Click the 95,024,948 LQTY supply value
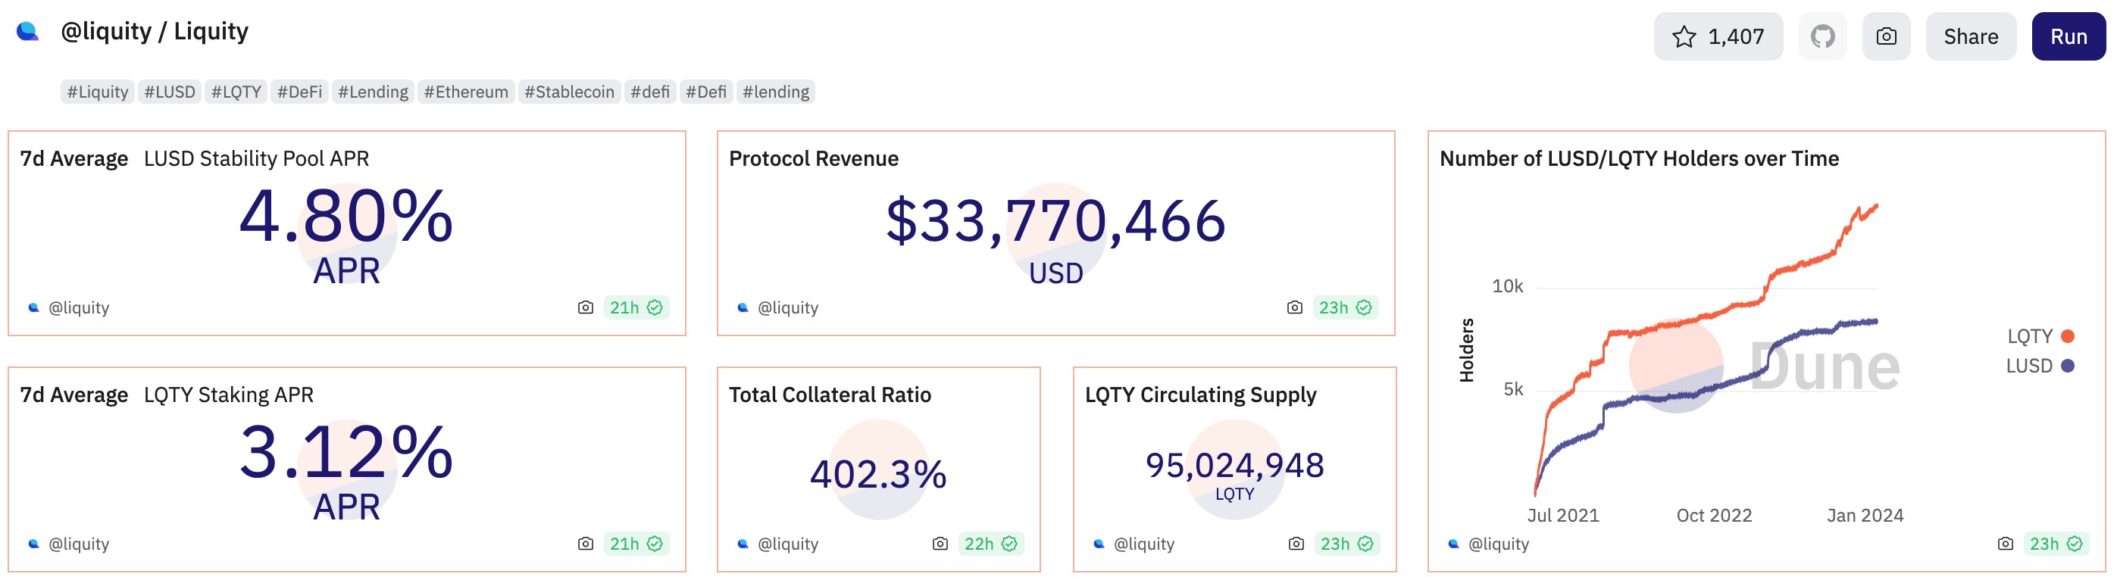 pos(1234,466)
